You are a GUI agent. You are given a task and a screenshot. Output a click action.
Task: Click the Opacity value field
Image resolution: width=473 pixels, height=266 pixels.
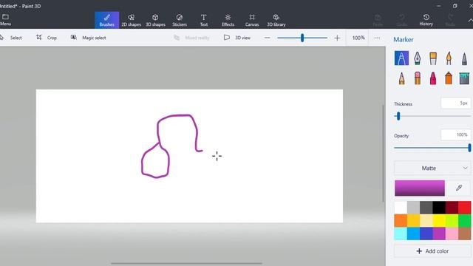pyautogui.click(x=455, y=134)
